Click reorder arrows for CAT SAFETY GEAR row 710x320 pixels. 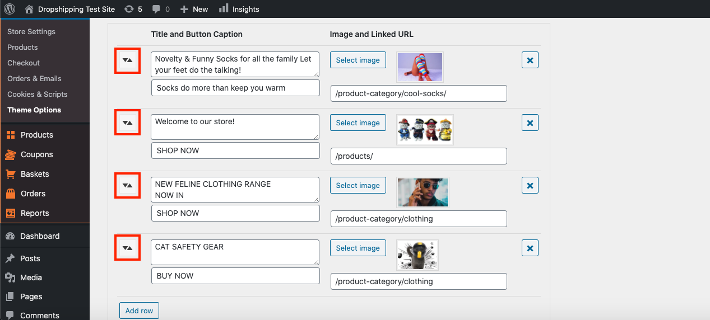pos(128,248)
